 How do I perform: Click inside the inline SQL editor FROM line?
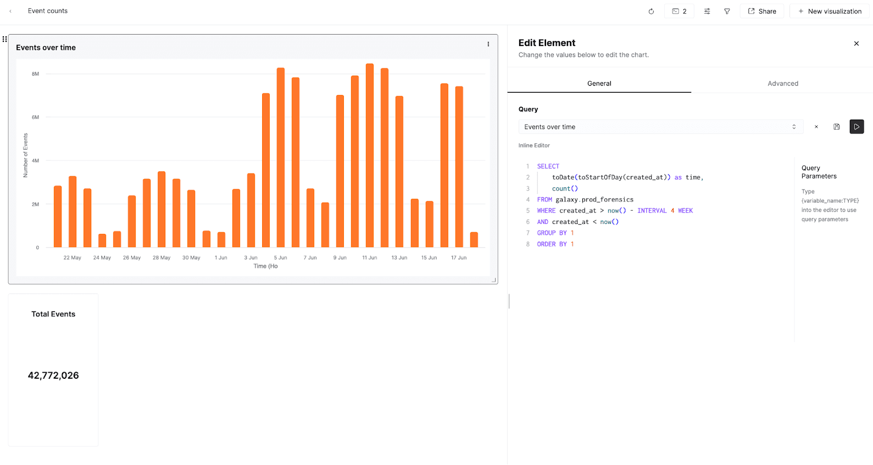pos(594,200)
